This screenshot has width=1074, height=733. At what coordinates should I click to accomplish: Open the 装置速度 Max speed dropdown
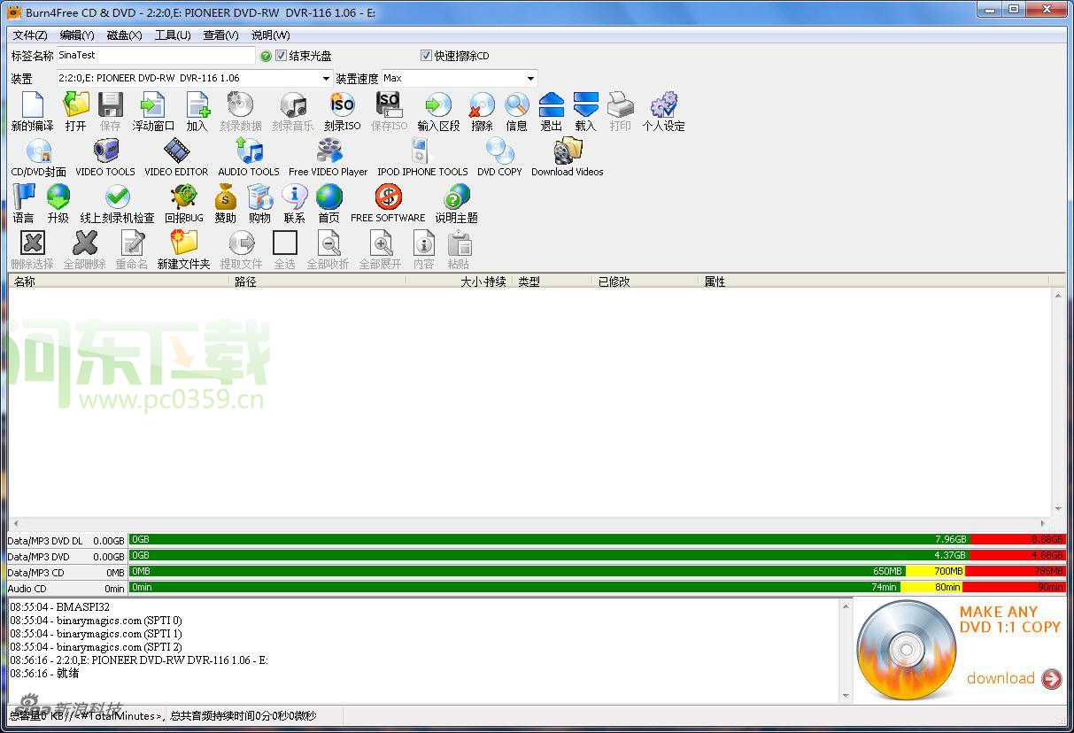(530, 78)
